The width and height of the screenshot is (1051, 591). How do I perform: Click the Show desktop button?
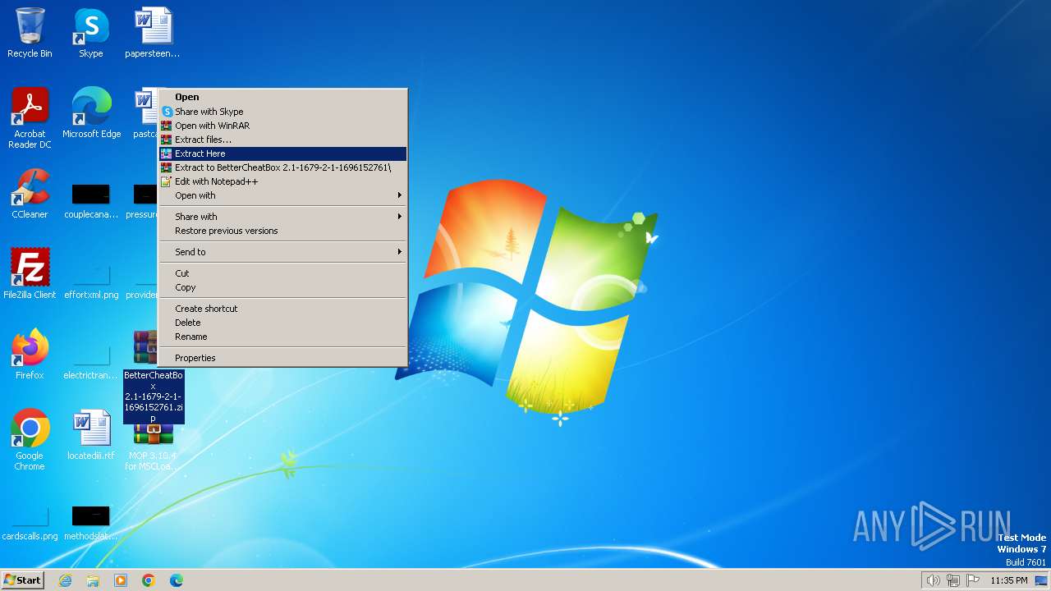click(1042, 580)
